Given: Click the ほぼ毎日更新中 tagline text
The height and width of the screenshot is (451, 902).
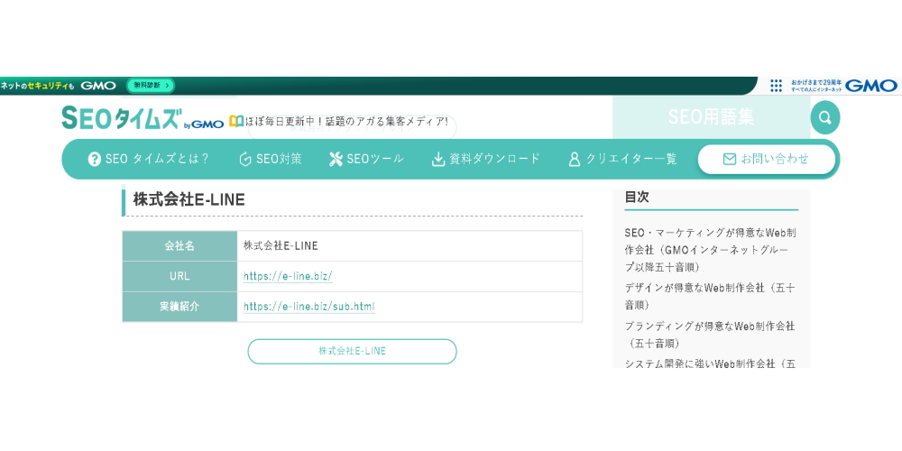Looking at the screenshot, I should [x=347, y=122].
